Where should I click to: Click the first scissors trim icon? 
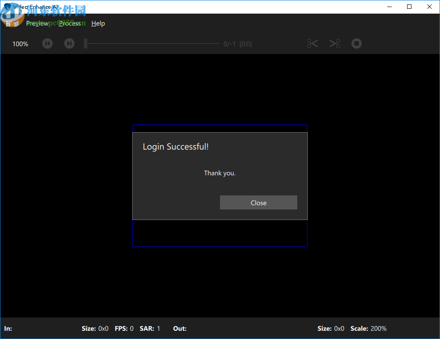tap(313, 43)
